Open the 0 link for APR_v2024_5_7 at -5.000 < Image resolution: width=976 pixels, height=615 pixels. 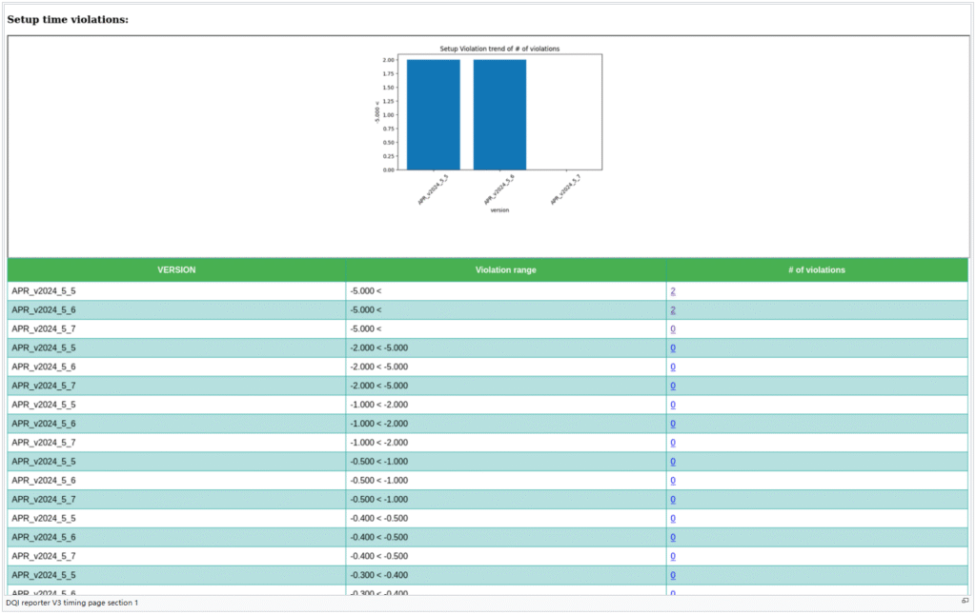[673, 329]
